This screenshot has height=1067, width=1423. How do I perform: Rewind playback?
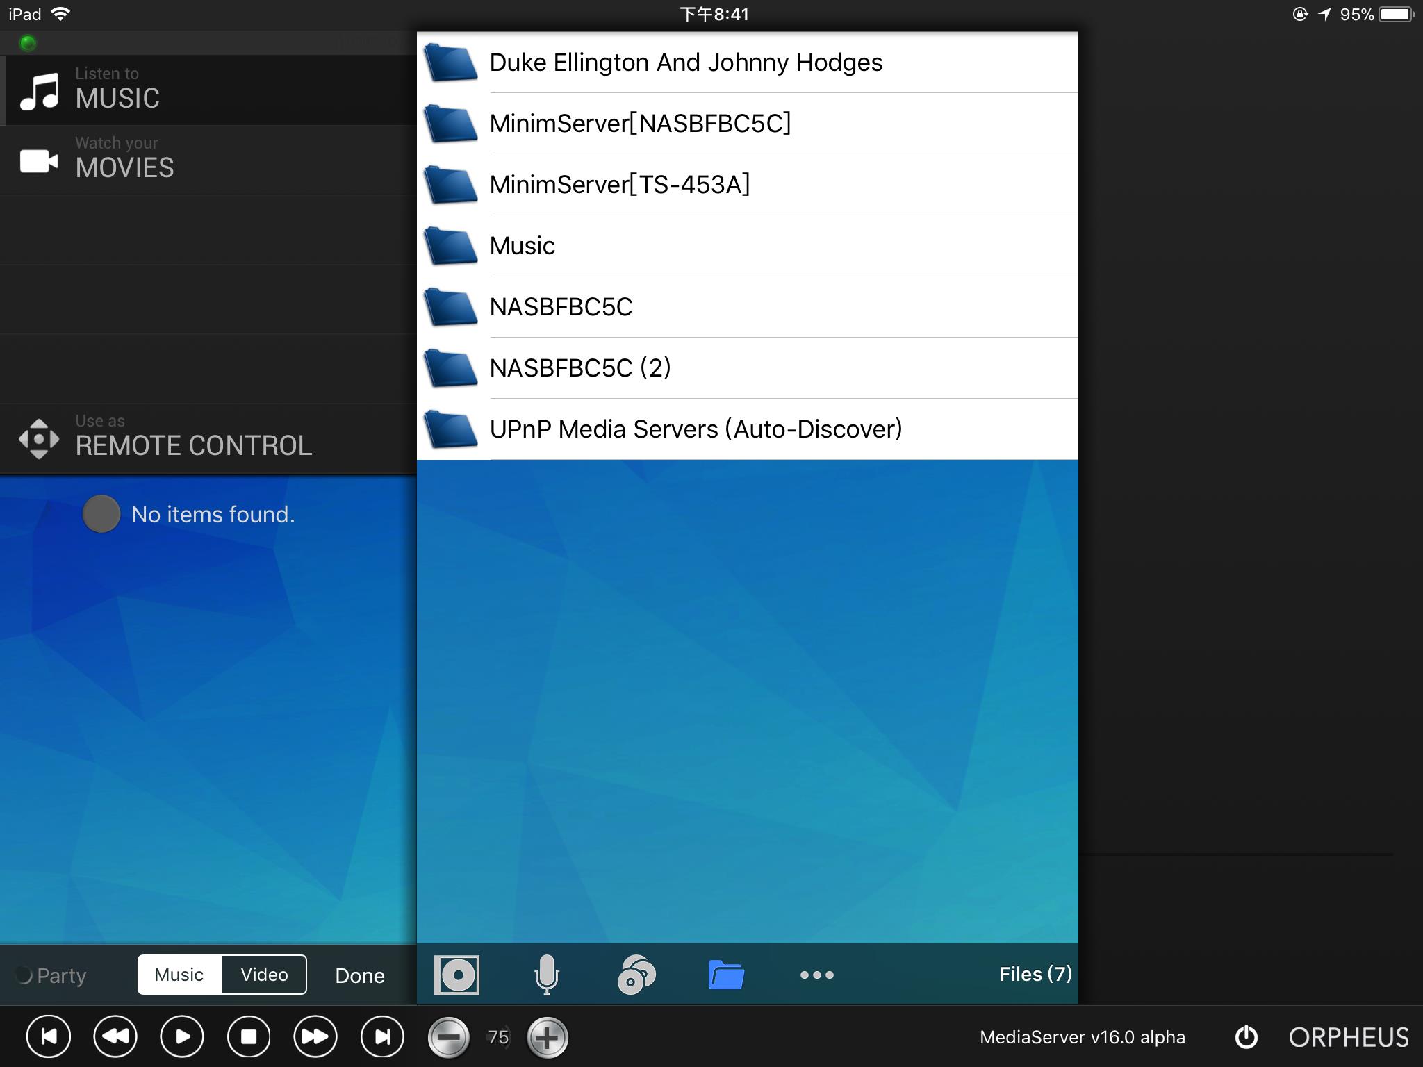tap(115, 1037)
